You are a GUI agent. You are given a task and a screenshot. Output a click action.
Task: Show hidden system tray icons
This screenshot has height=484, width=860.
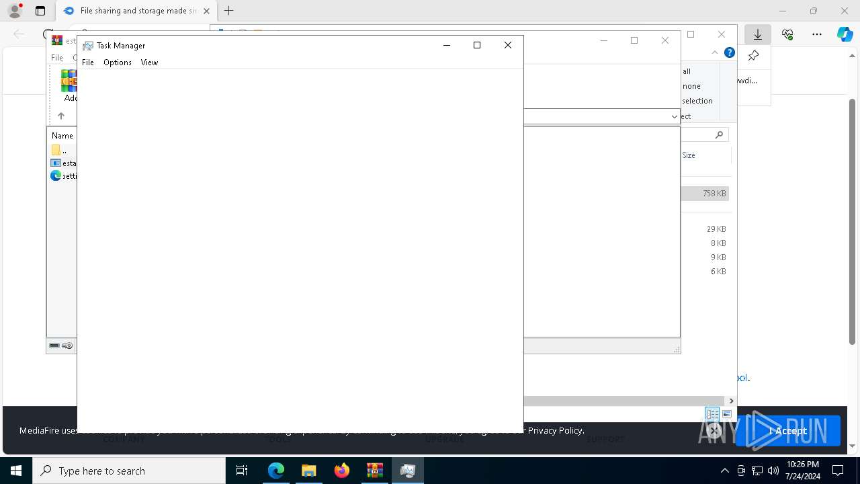click(x=724, y=471)
